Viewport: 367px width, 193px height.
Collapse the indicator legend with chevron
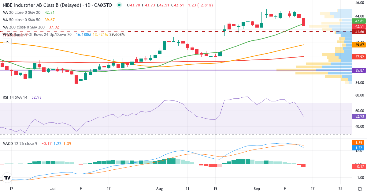[x=7, y=42]
